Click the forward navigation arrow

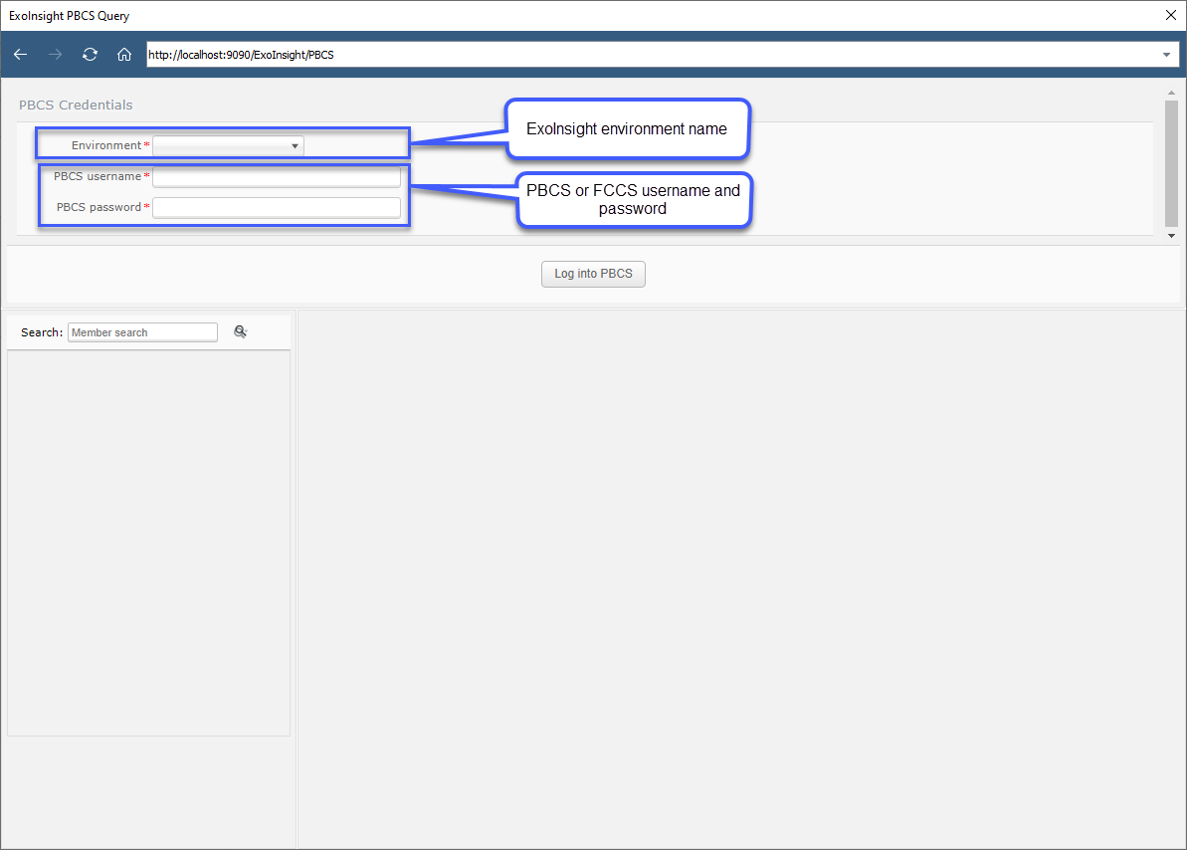[56, 55]
